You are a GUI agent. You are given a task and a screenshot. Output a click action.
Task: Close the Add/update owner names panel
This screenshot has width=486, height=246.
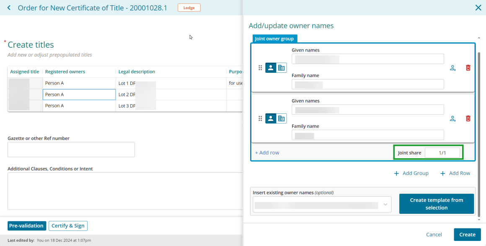click(478, 8)
